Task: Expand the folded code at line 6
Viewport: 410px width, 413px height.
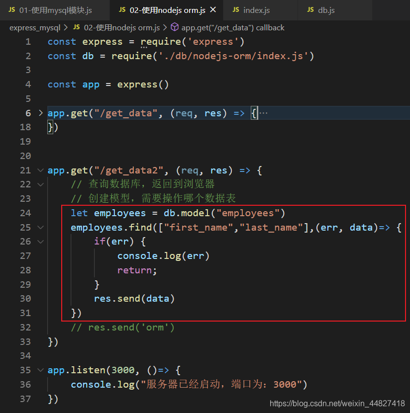Action: tap(41, 113)
